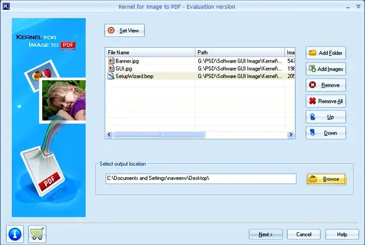Remove the selected image from the list
The height and width of the screenshot is (245, 365).
tap(326, 85)
